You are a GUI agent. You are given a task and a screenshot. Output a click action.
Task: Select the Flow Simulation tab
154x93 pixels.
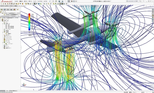click(x=22, y=6)
